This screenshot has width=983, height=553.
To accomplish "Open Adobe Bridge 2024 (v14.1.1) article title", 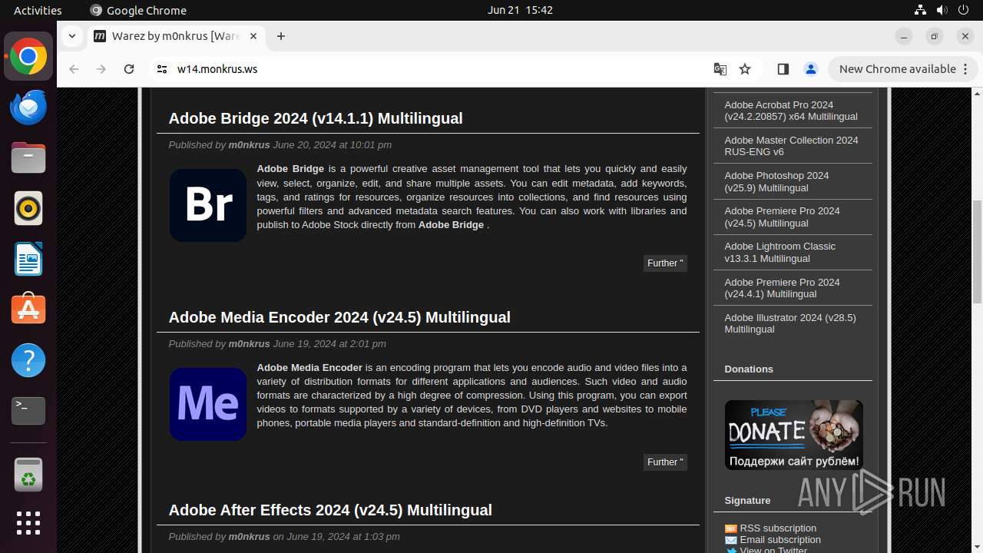I will [x=316, y=118].
